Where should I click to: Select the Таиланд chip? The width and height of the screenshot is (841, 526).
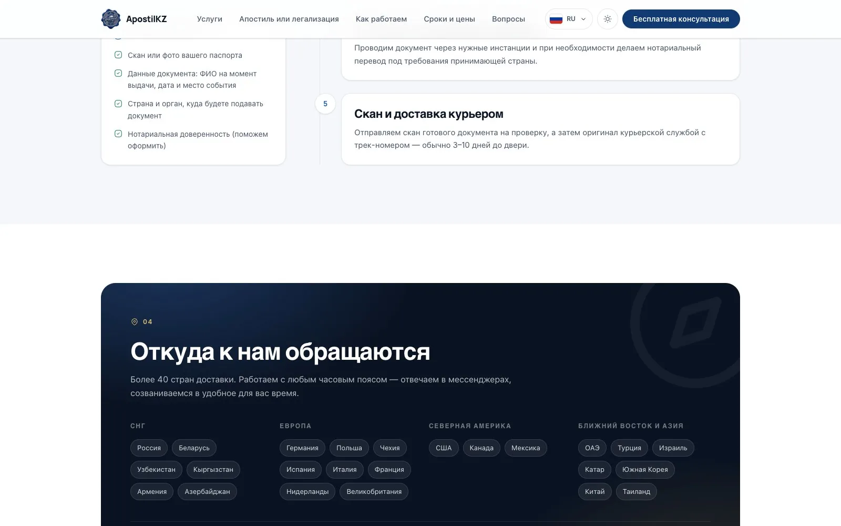point(637,491)
